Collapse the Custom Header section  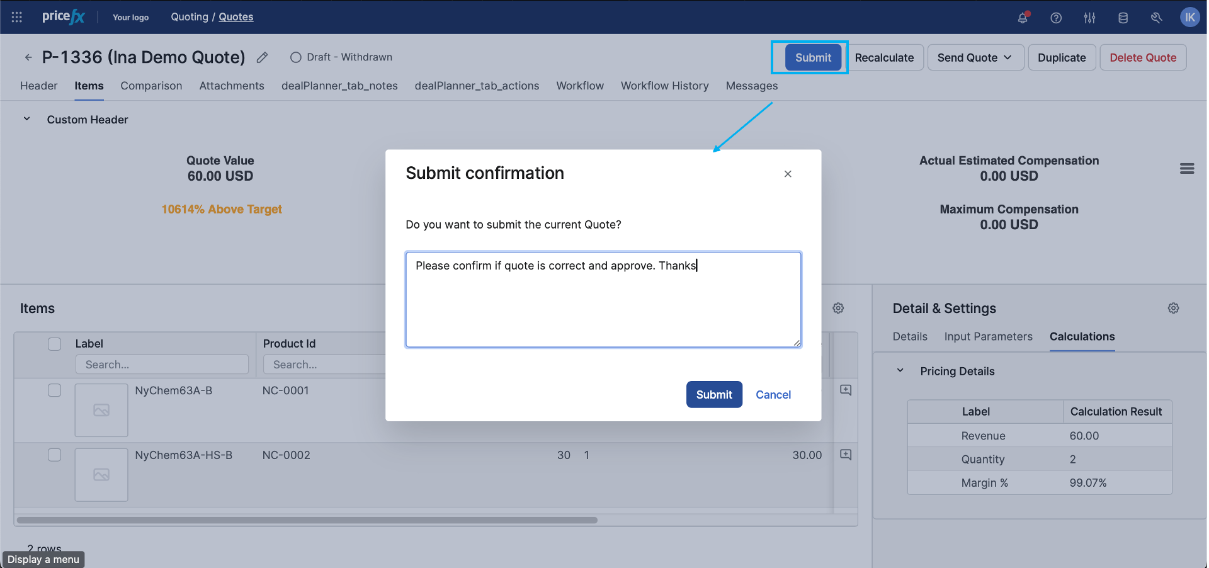pyautogui.click(x=27, y=119)
